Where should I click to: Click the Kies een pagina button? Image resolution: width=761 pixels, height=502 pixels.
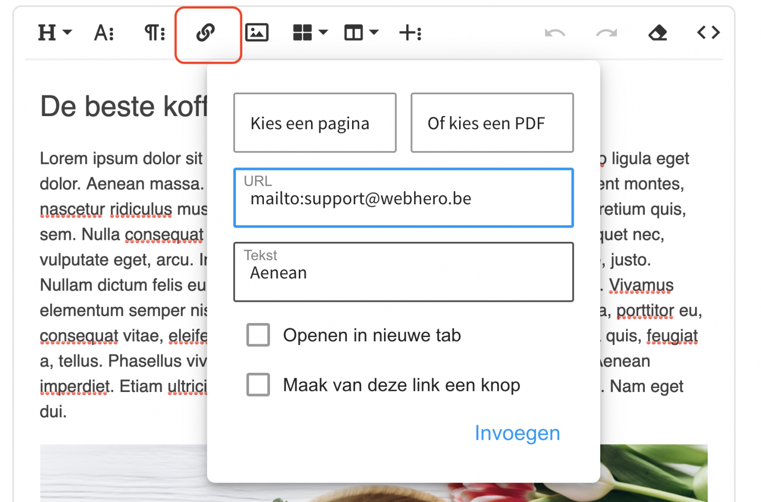315,123
